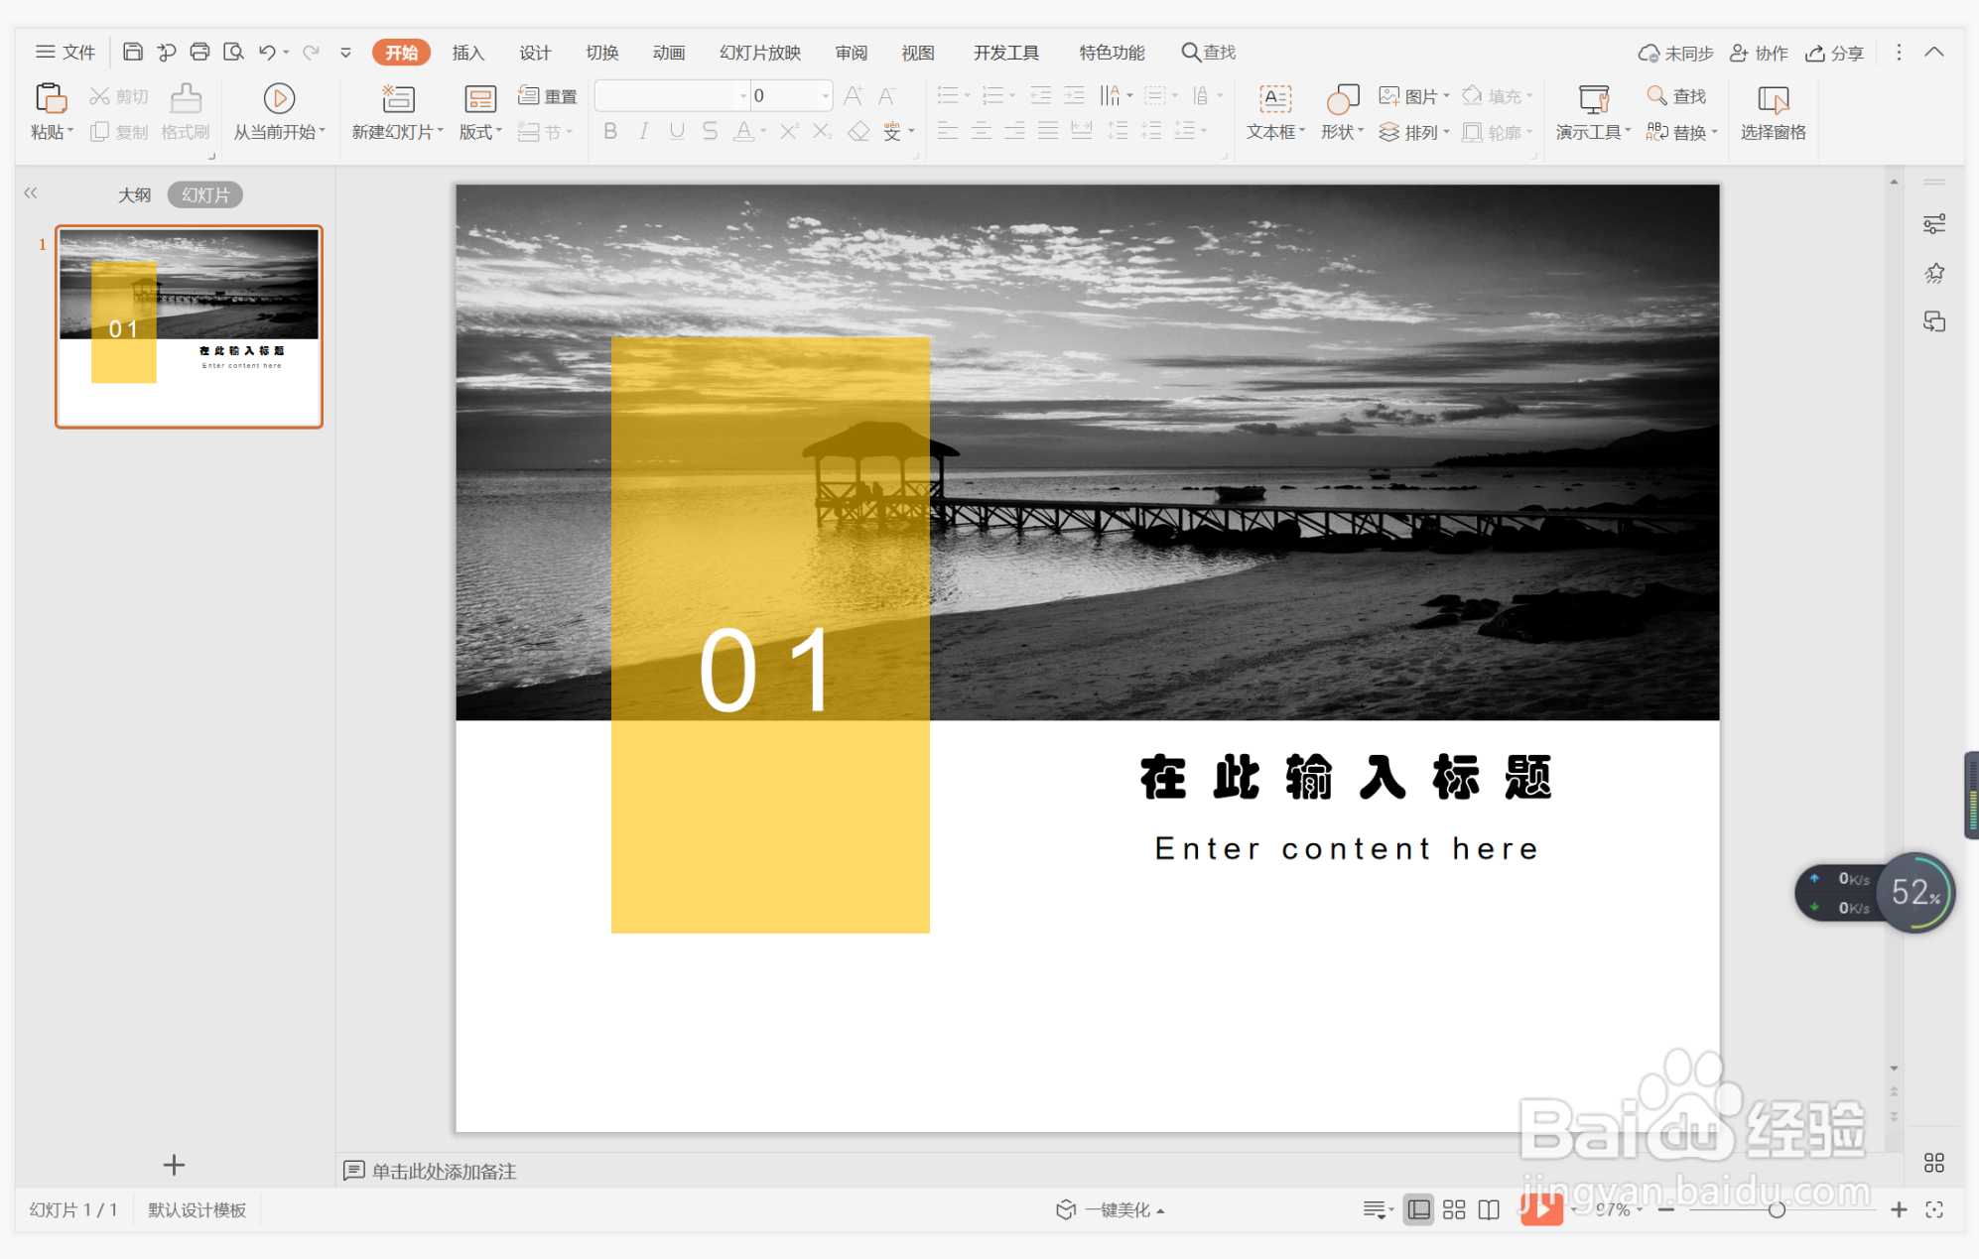The width and height of the screenshot is (1979, 1259).
Task: Open the Insert (插入) tab
Action: pyautogui.click(x=467, y=53)
